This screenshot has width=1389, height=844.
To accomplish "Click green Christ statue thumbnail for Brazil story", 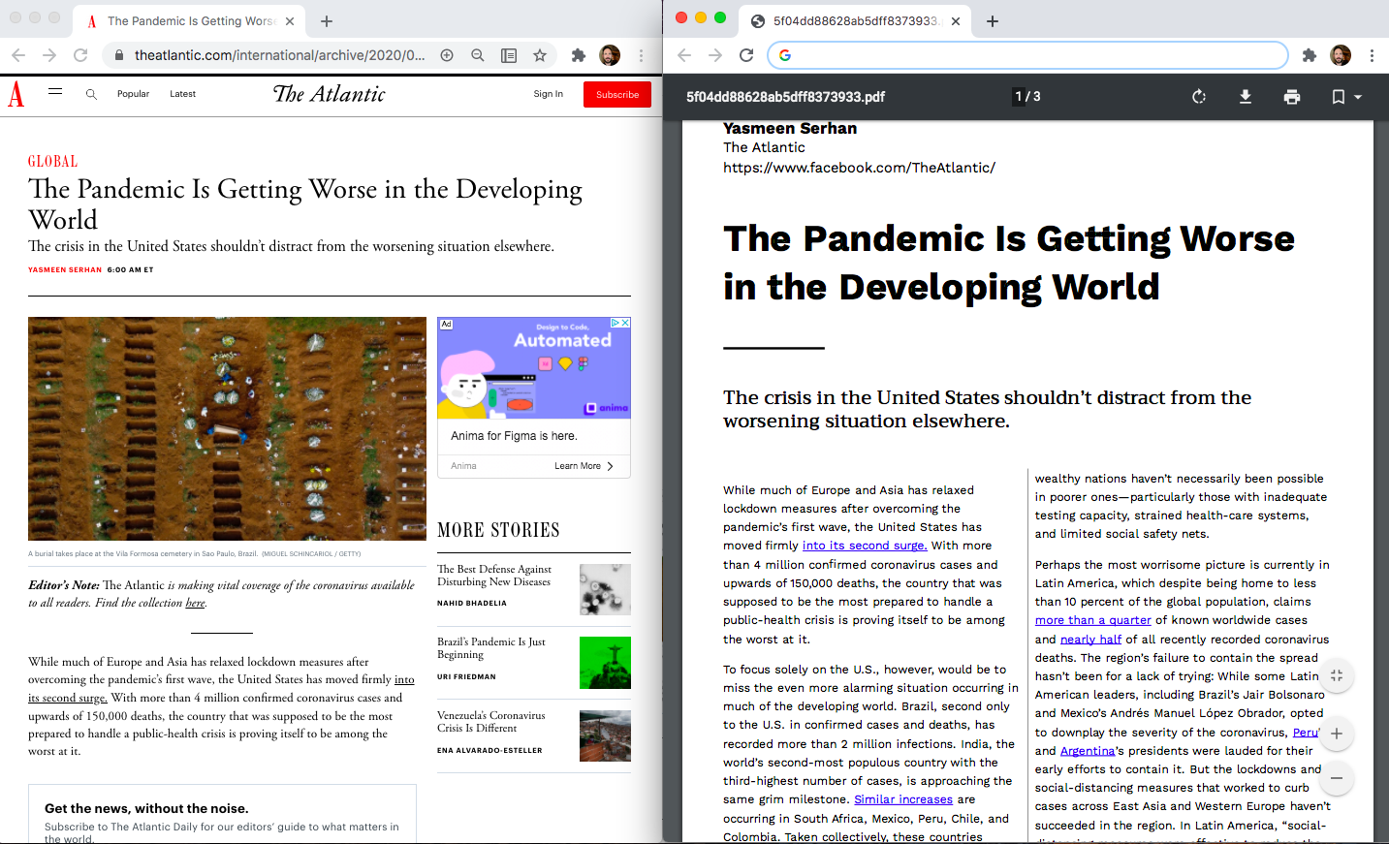I will pos(605,663).
